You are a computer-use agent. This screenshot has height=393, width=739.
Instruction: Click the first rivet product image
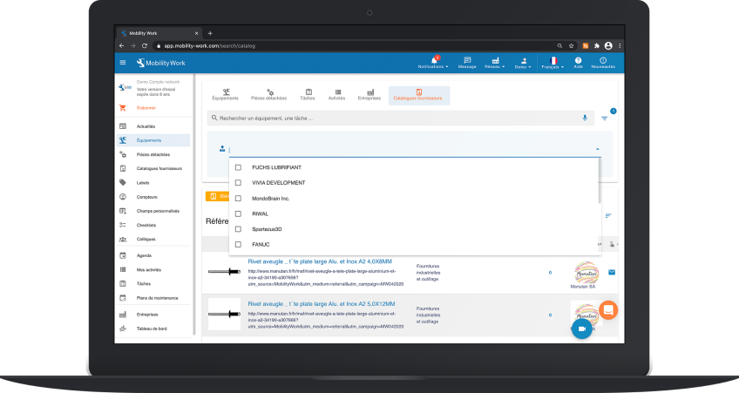pyautogui.click(x=224, y=271)
